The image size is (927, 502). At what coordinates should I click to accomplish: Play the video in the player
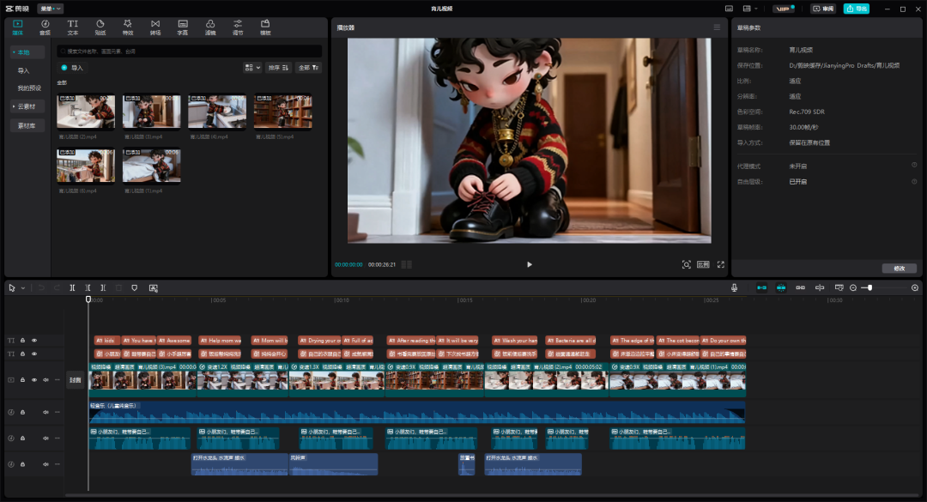point(529,264)
